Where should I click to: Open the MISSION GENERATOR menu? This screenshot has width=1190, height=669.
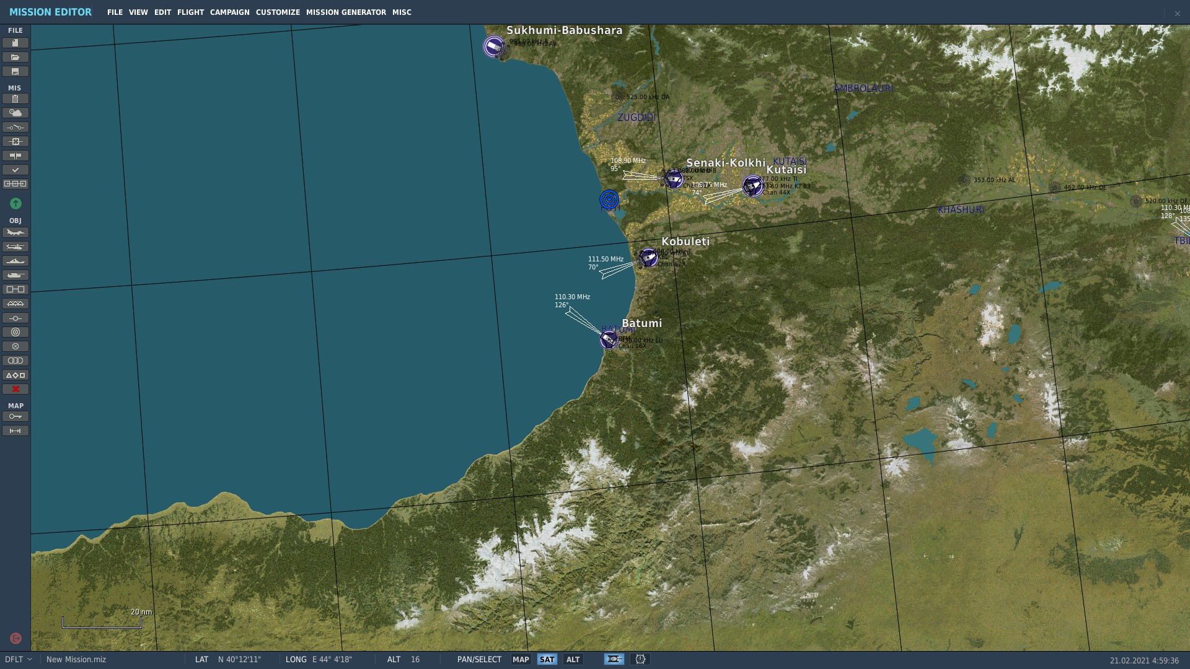point(346,12)
